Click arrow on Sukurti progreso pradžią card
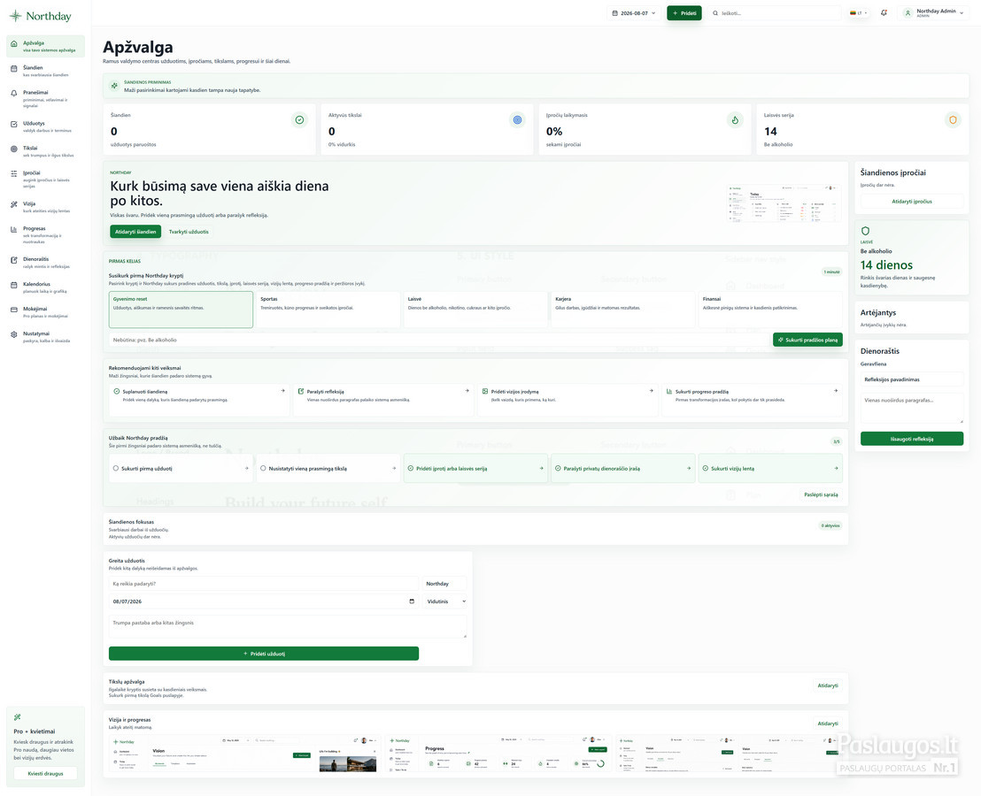Viewport: 981px width, 796px height. [x=836, y=391]
